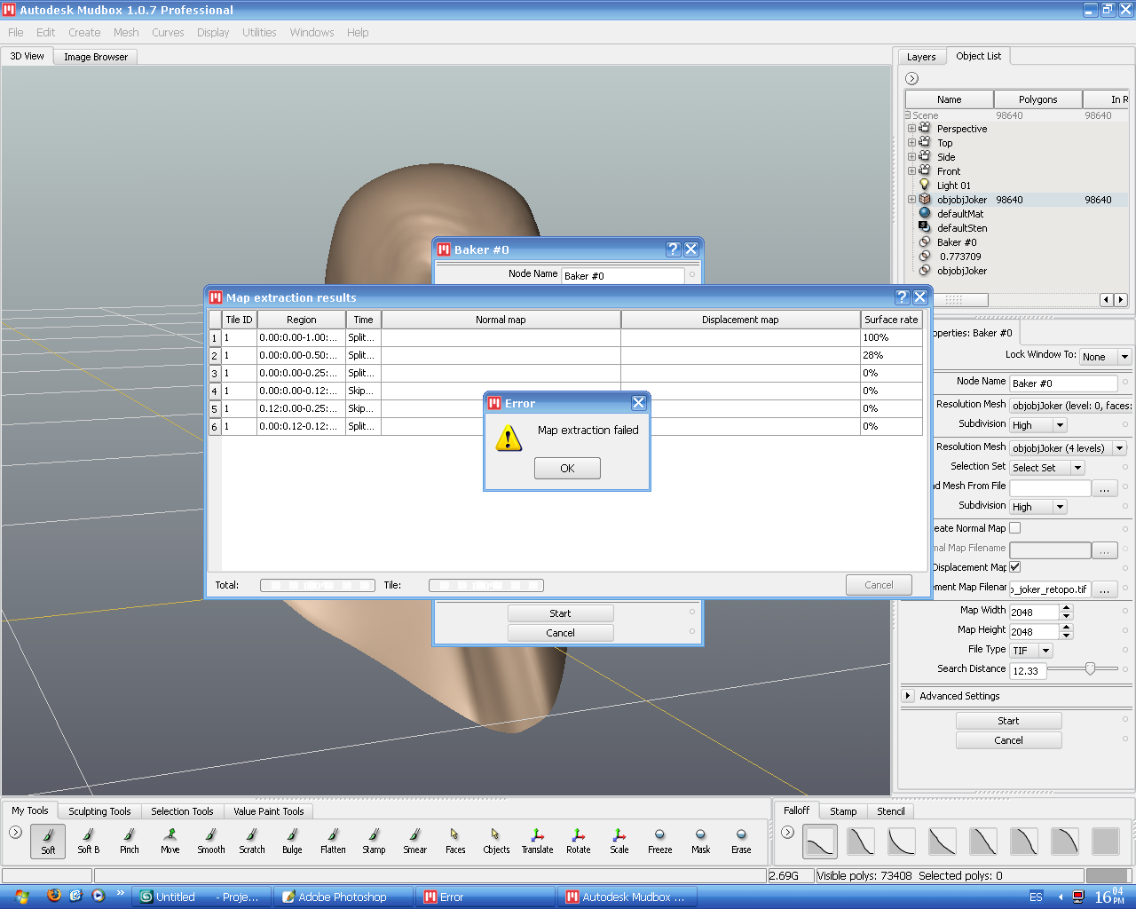The width and height of the screenshot is (1136, 909).
Task: Click the help button on Baker #0 dialog
Action: point(674,249)
